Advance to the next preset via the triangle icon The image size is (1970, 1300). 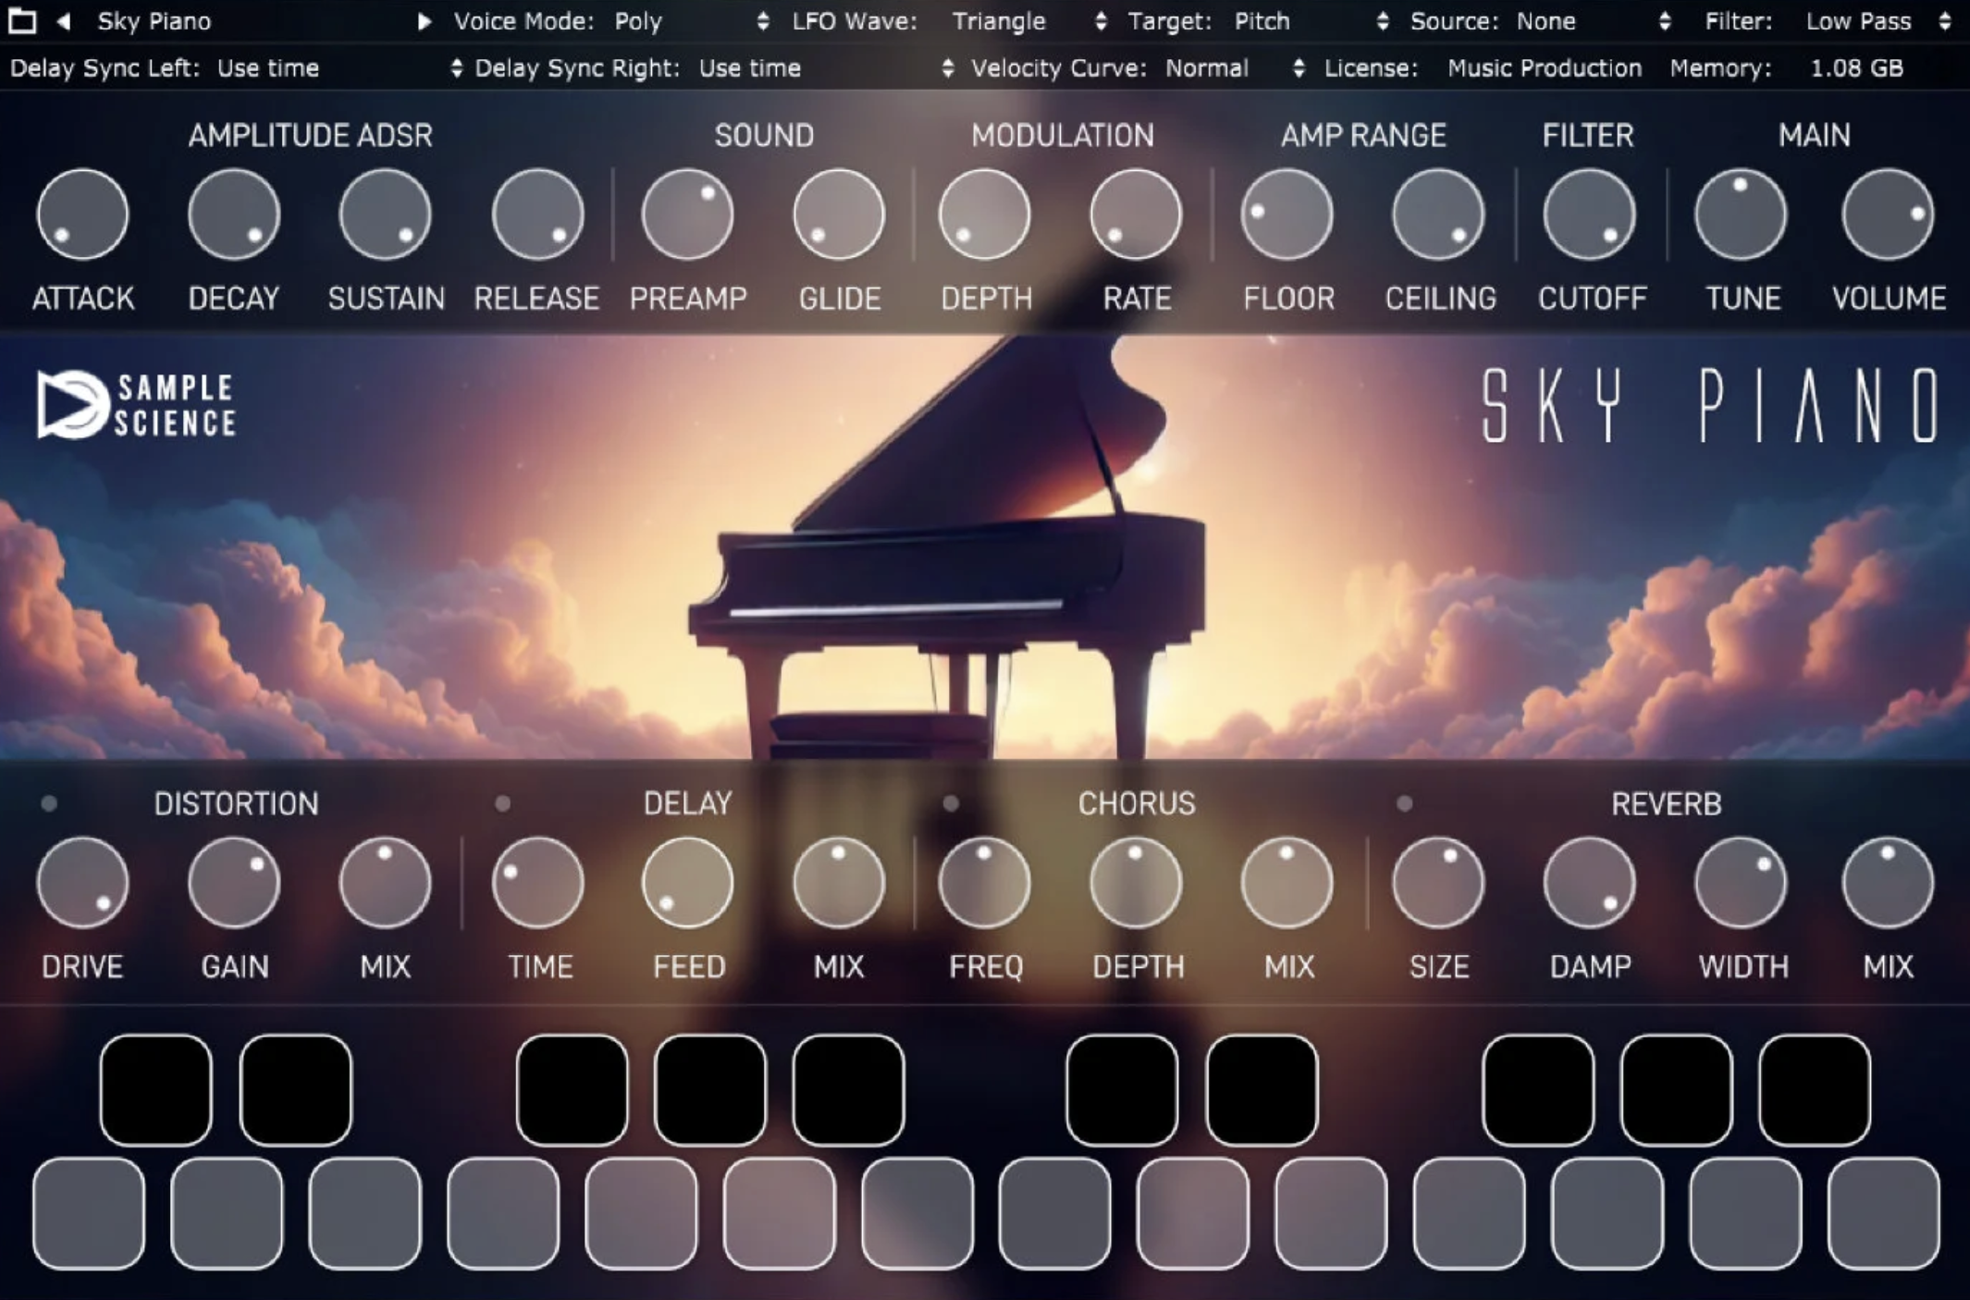[x=424, y=20]
